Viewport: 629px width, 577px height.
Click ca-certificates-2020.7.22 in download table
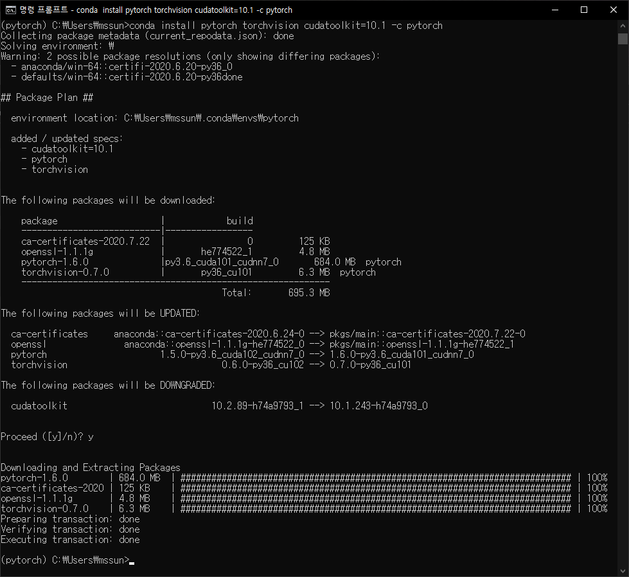85,241
